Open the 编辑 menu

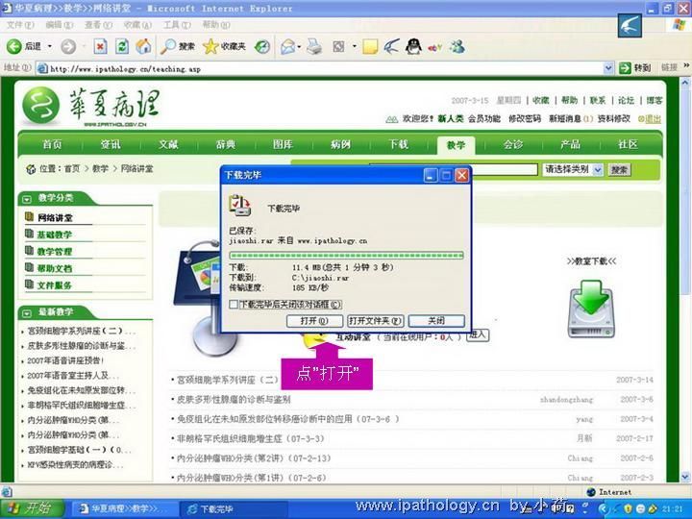pos(60,25)
